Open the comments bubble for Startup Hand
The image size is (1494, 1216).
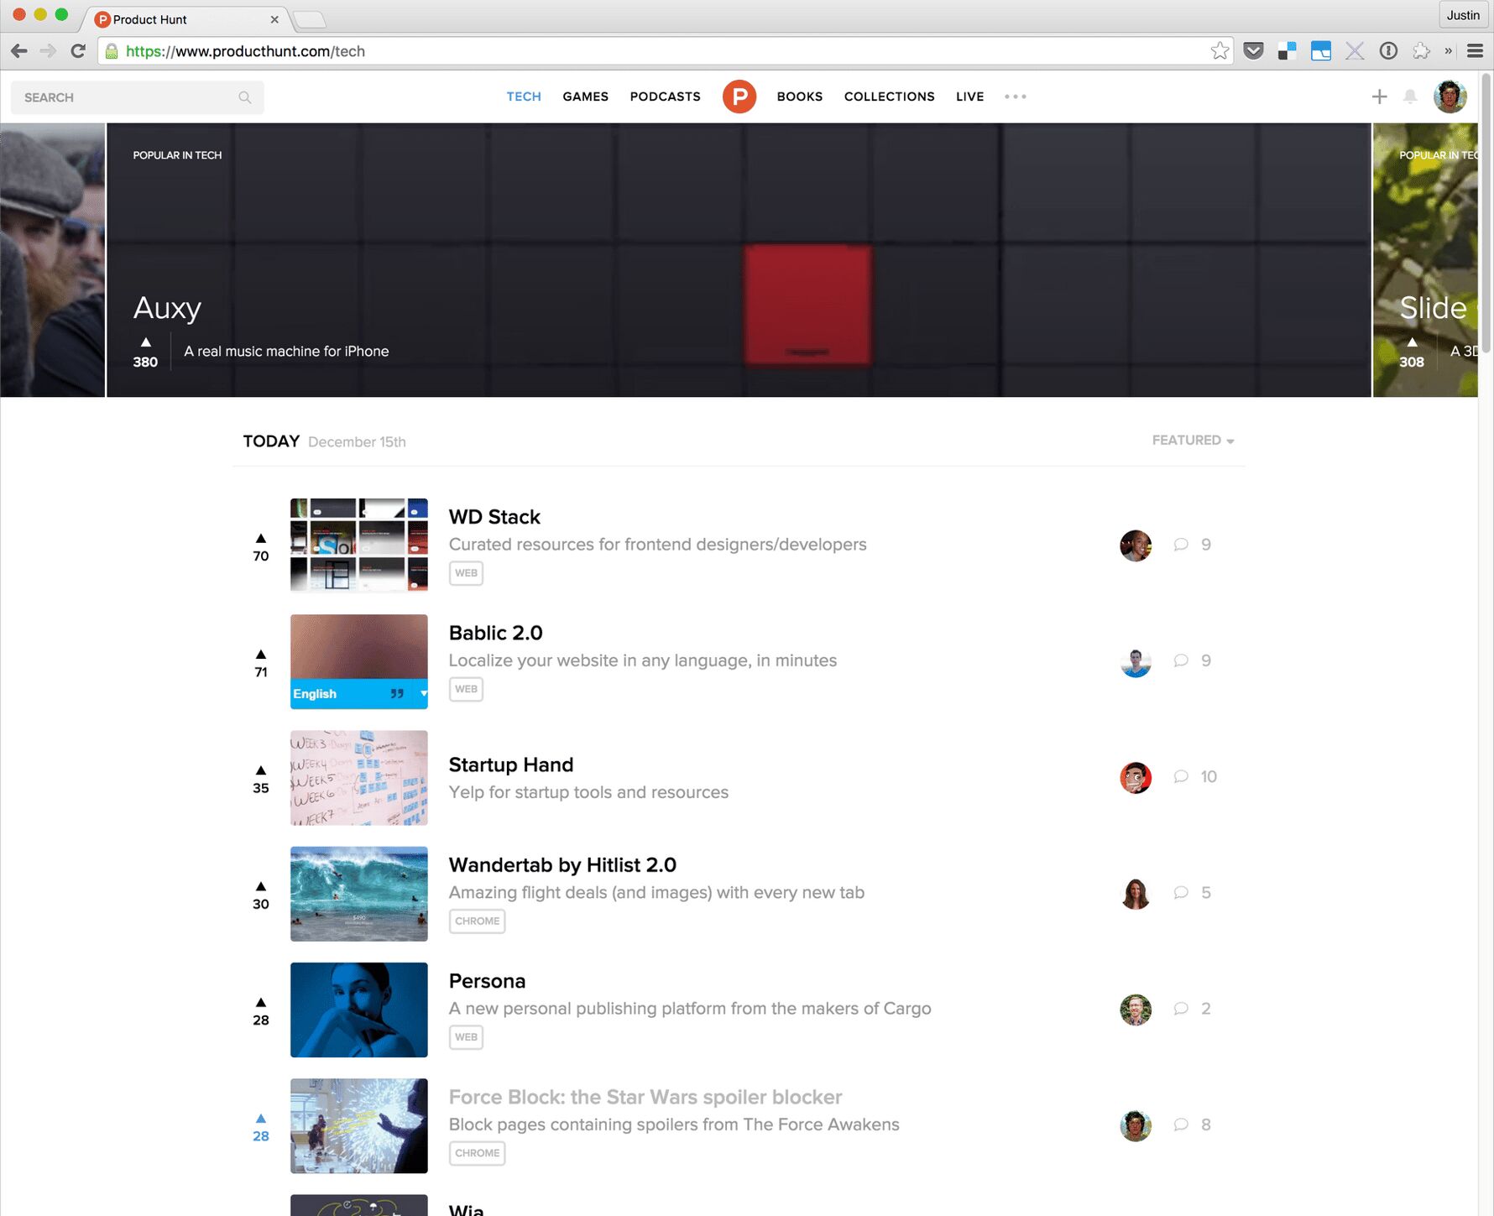click(x=1181, y=776)
